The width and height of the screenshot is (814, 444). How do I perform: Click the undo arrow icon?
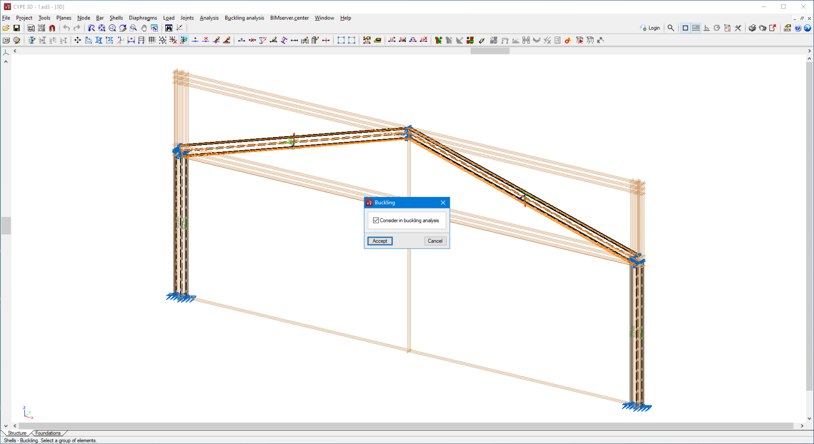[x=66, y=28]
